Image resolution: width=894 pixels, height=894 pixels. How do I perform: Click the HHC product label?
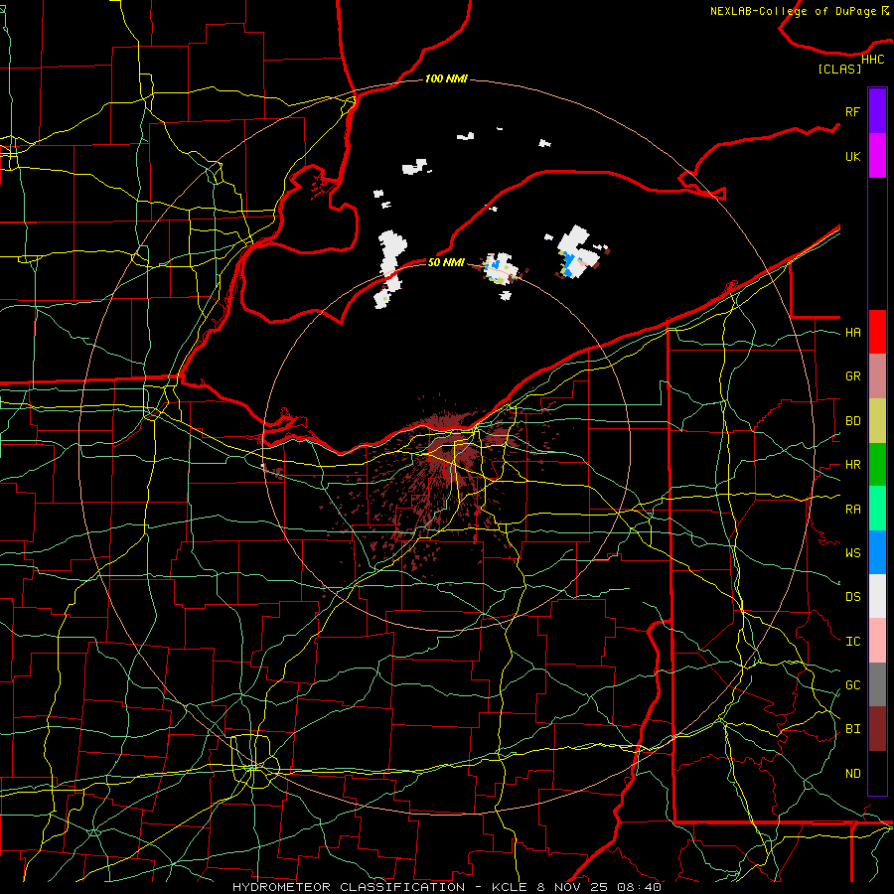click(872, 60)
